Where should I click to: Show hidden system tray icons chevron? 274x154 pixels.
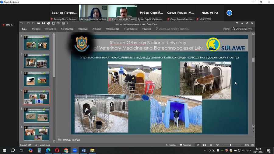(x=205, y=150)
